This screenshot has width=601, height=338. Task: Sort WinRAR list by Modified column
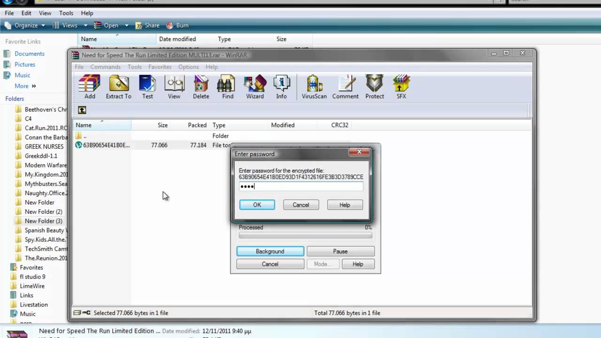pos(293,125)
